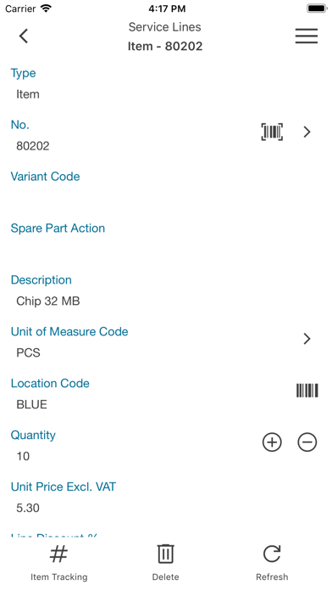332x591 pixels.
Task: Edit the Location Code value BLUE
Action: pos(31,405)
